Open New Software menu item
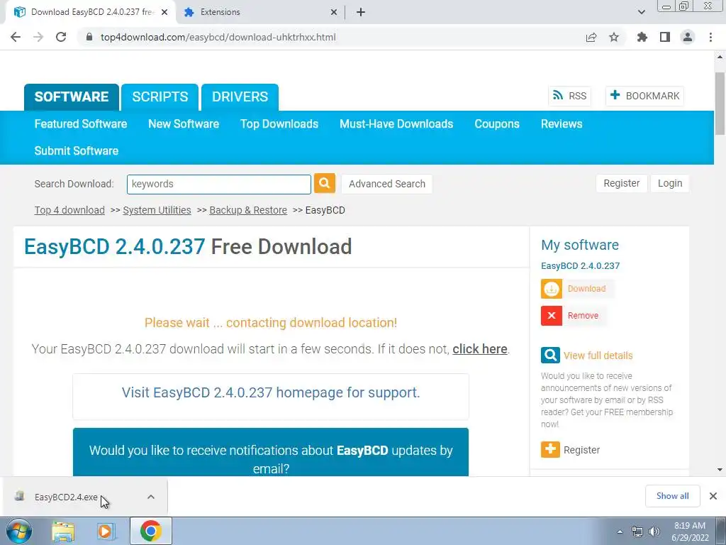This screenshot has width=726, height=545. point(184,123)
